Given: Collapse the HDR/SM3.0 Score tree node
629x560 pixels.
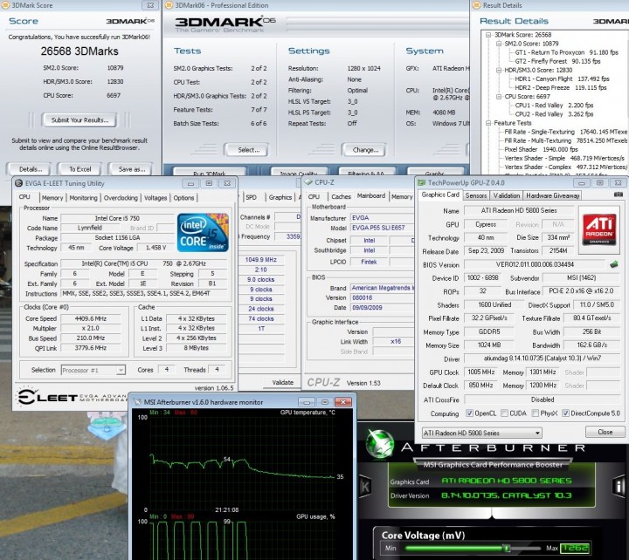Looking at the screenshot, I should point(499,70).
